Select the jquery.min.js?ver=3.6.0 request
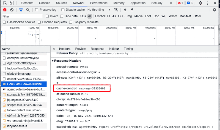The width and height of the screenshot is (220, 130). 23,100
